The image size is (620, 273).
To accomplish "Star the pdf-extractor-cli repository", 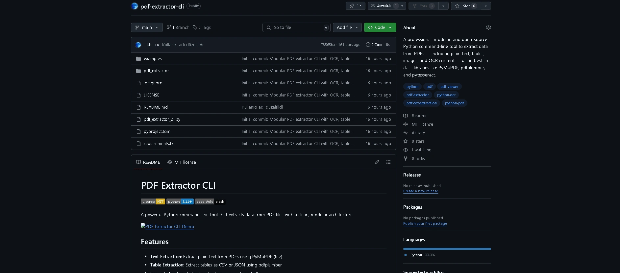I will pyautogui.click(x=466, y=6).
